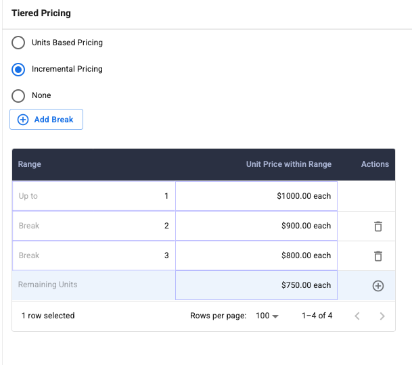Edit the first Break quantity field
Image resolution: width=412 pixels, height=365 pixels.
[93, 226]
